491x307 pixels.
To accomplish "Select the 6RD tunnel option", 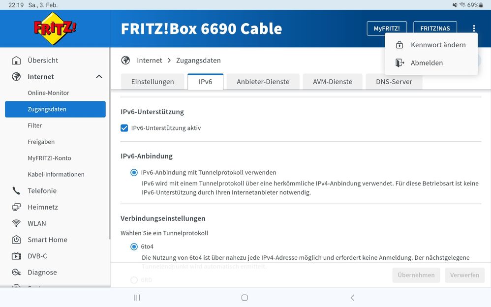I will coord(134,279).
